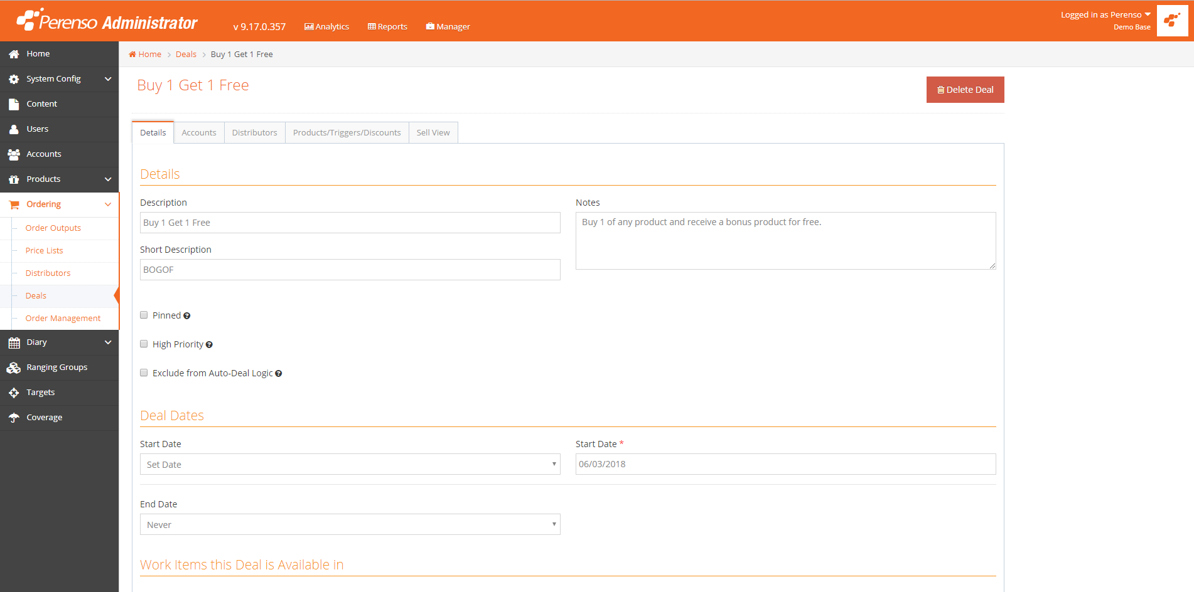Click the Diary calendar icon
This screenshot has height=592, width=1194.
point(14,343)
